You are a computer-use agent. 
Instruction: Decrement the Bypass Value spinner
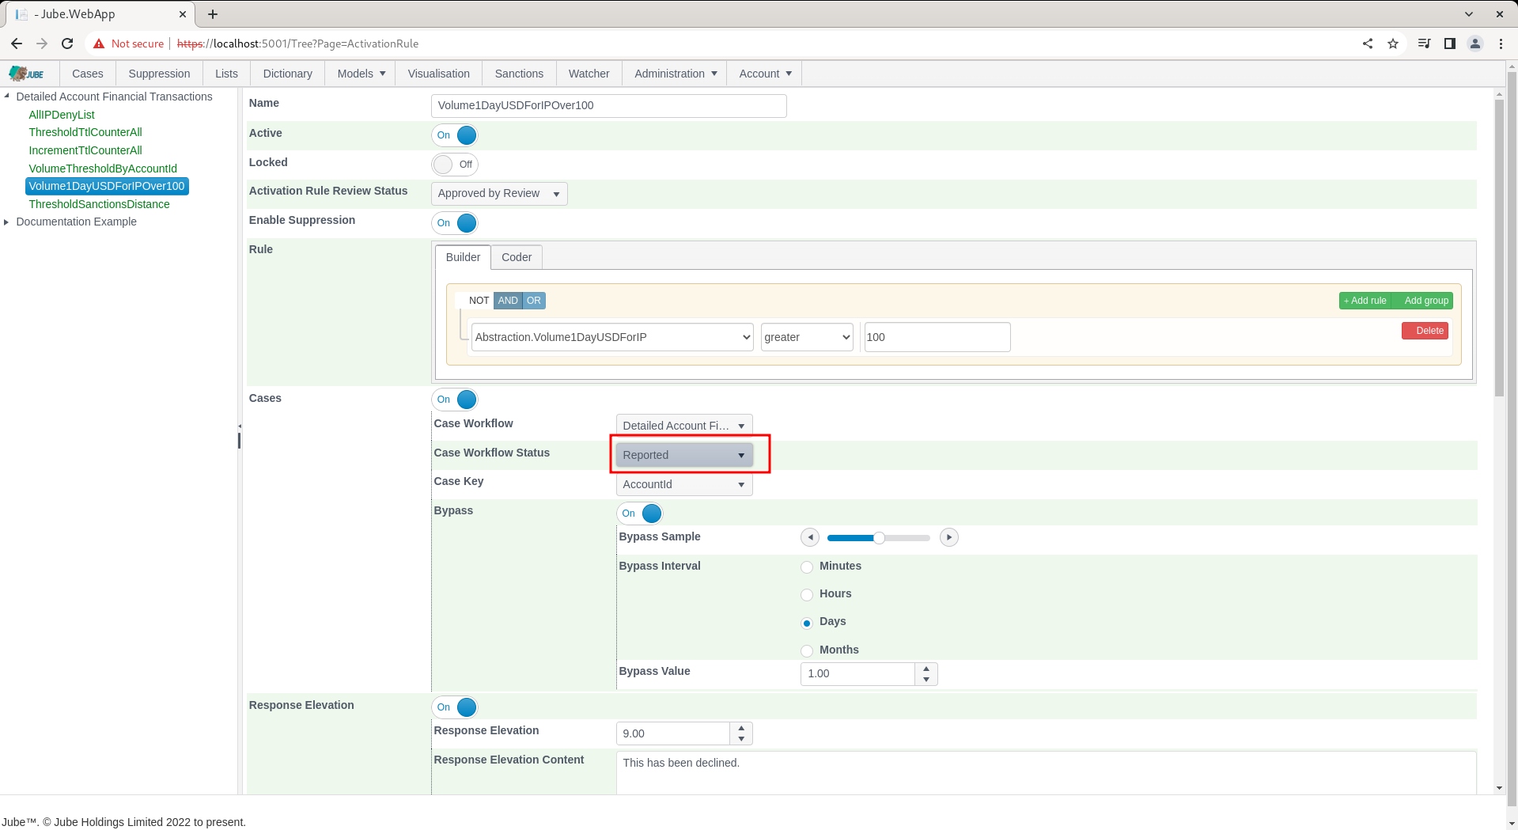(x=926, y=680)
